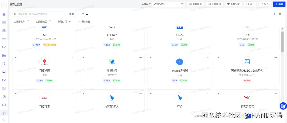Focus the fuzzy search input field
Screen dimensions: 287x123
(x=39, y=14)
